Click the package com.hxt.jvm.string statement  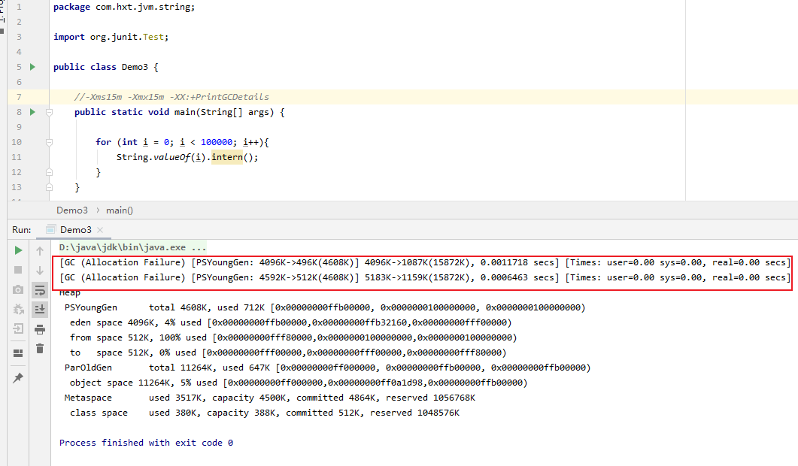click(124, 7)
